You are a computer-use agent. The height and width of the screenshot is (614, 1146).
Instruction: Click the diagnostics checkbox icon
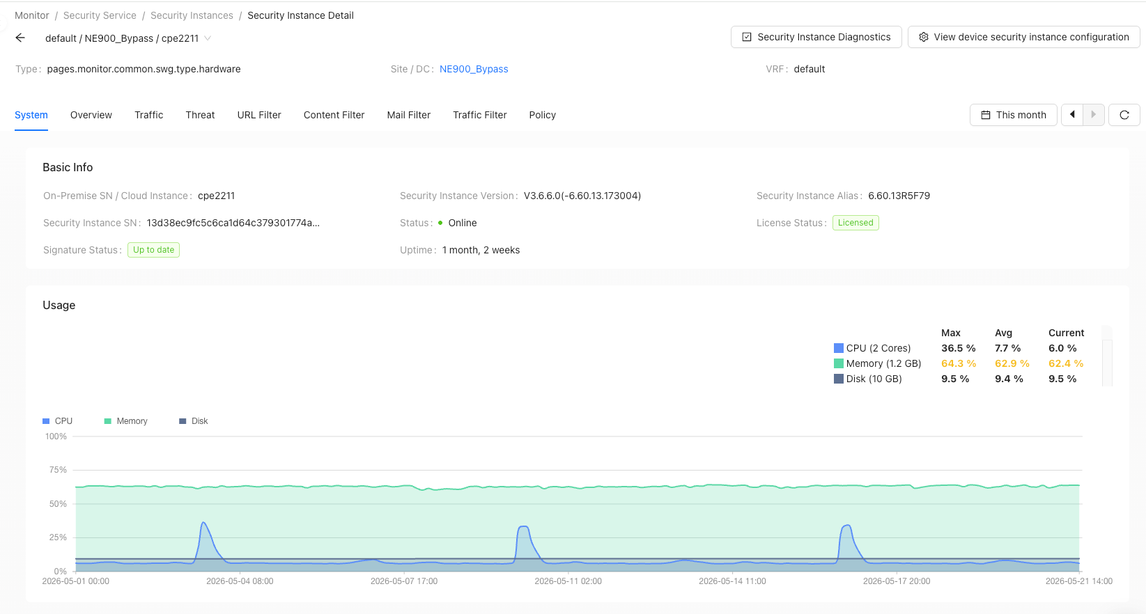click(x=747, y=37)
